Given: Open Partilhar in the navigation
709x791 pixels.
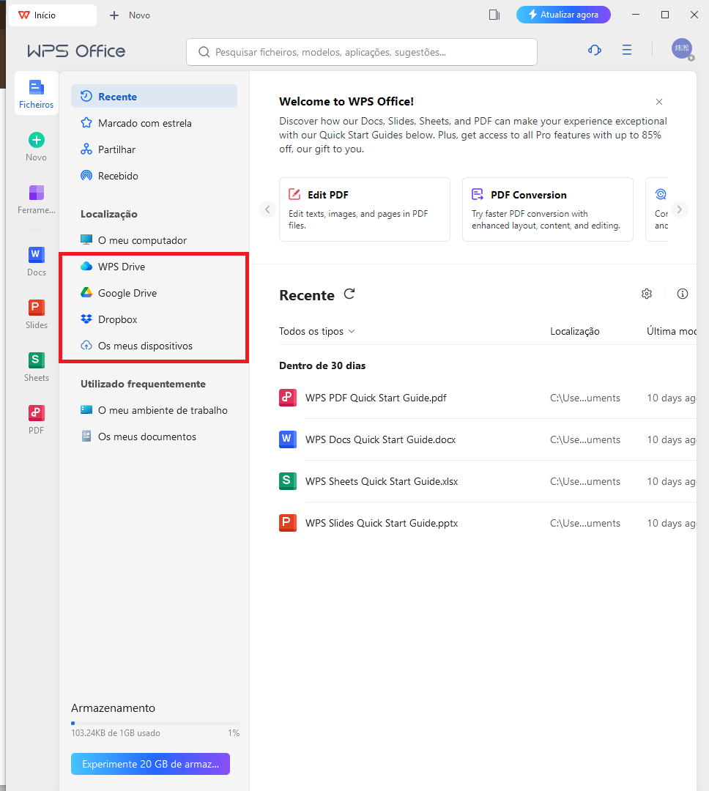Looking at the screenshot, I should pos(154,149).
